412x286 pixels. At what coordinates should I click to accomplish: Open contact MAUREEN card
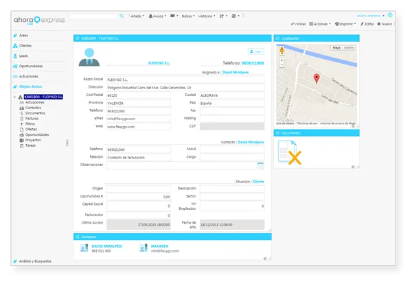pyautogui.click(x=159, y=248)
